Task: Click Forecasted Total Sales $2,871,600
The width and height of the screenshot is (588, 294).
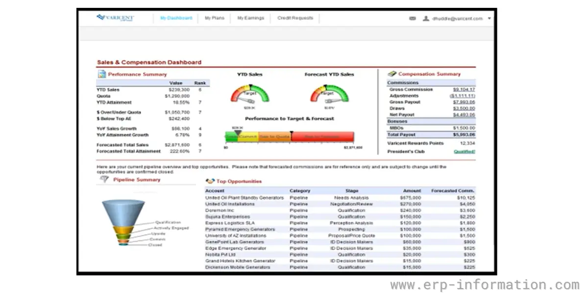Action: point(177,145)
